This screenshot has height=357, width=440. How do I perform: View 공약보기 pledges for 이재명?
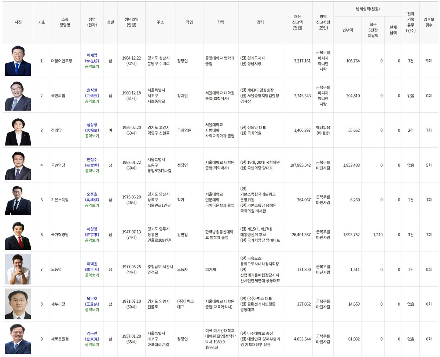[x=92, y=67]
